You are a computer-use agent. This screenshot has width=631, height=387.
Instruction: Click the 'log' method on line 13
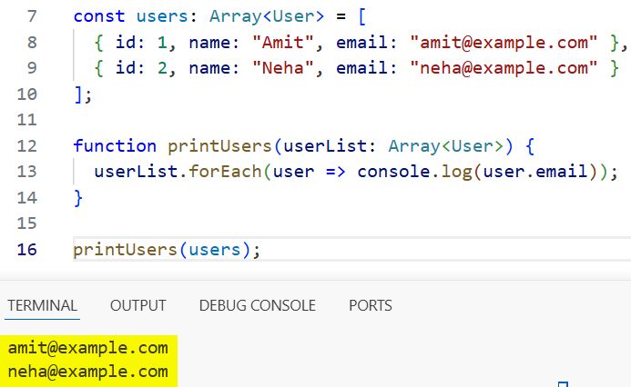(x=456, y=173)
